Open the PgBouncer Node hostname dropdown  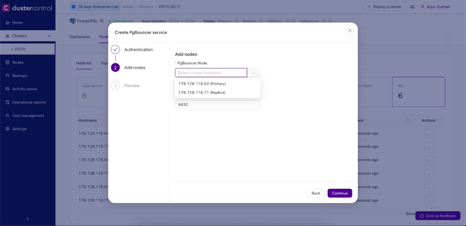tap(211, 73)
